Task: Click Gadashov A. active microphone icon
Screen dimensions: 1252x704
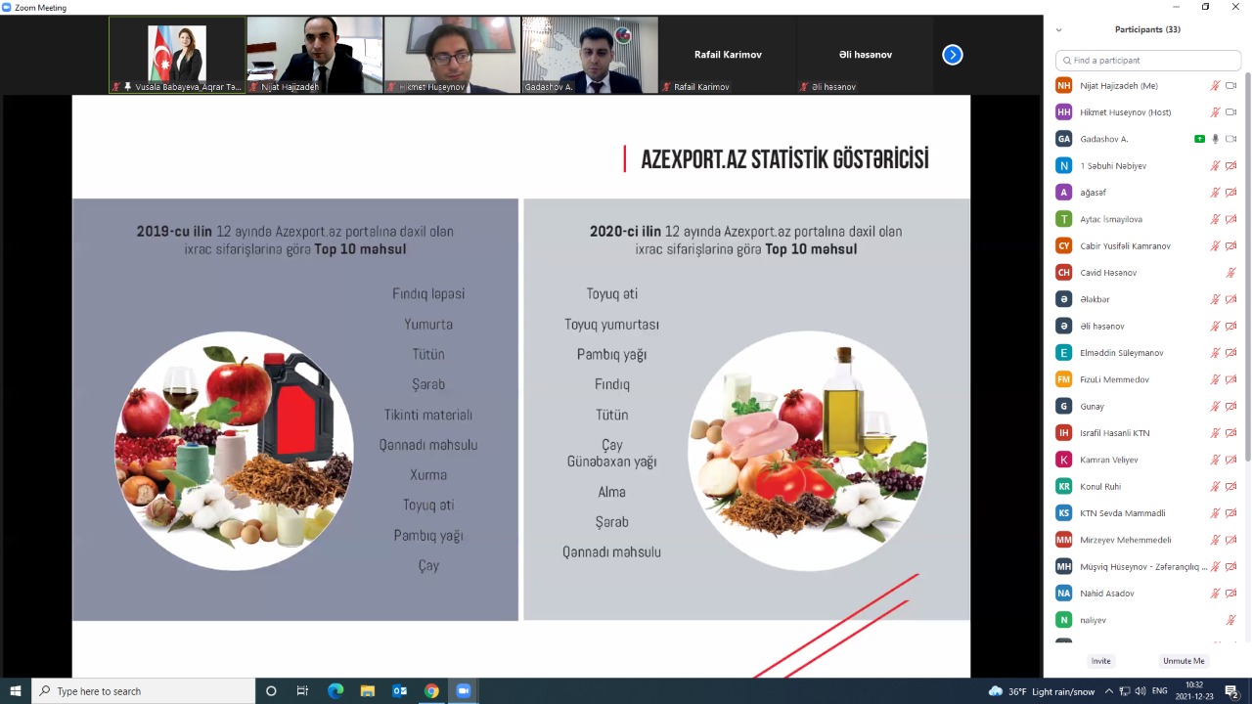Action: coord(1216,139)
